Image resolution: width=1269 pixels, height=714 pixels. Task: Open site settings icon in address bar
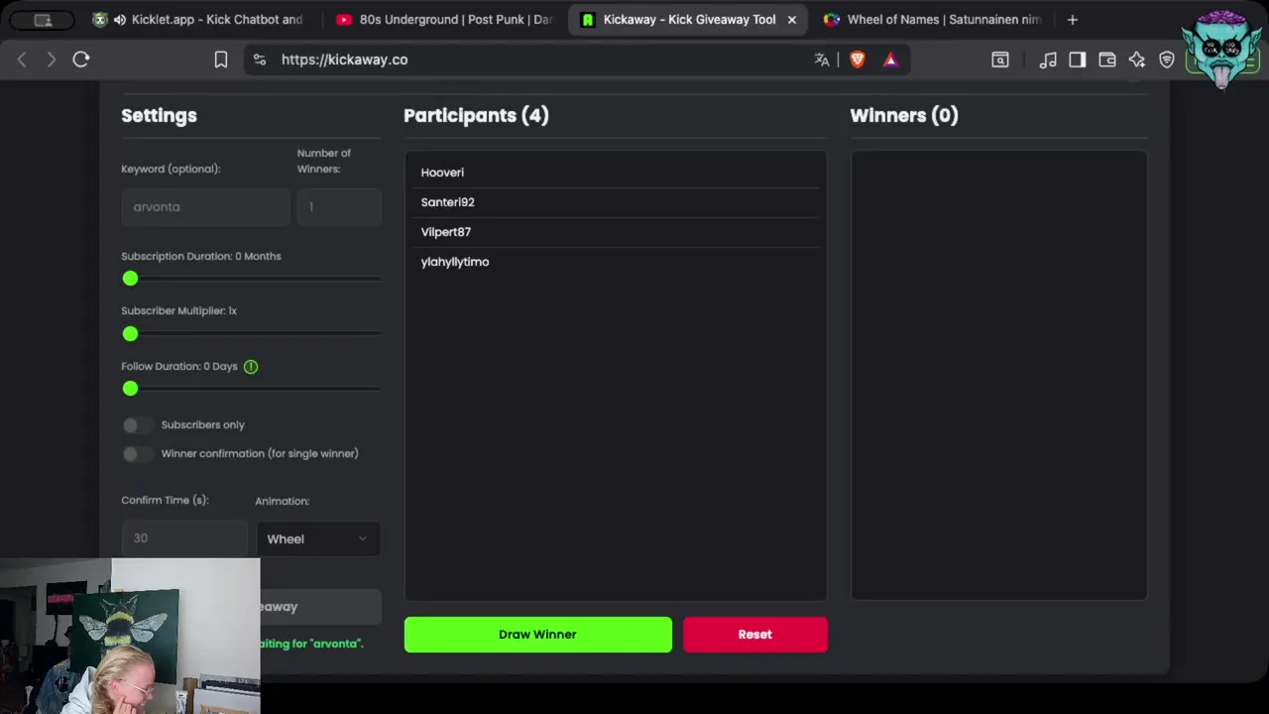pyautogui.click(x=260, y=59)
